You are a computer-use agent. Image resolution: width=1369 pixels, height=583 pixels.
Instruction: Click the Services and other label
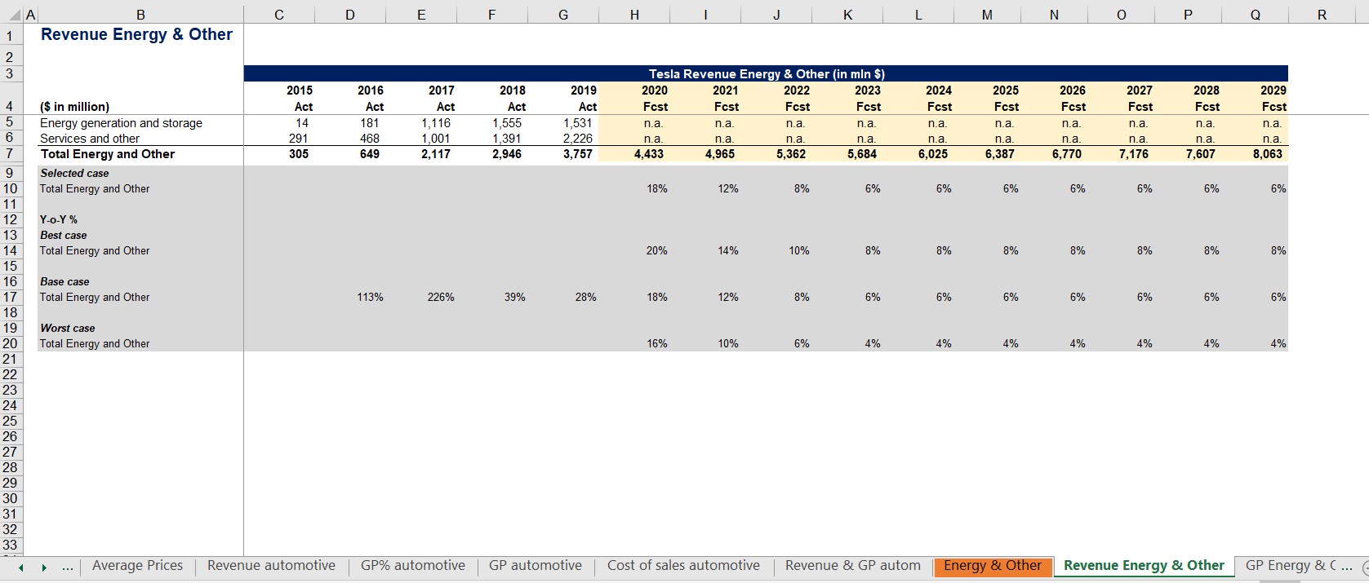(90, 139)
